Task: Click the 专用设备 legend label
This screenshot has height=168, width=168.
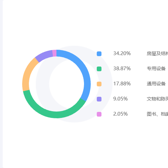Action: (156, 69)
